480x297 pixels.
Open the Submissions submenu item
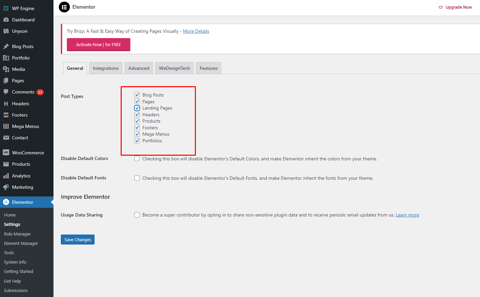coord(16,290)
